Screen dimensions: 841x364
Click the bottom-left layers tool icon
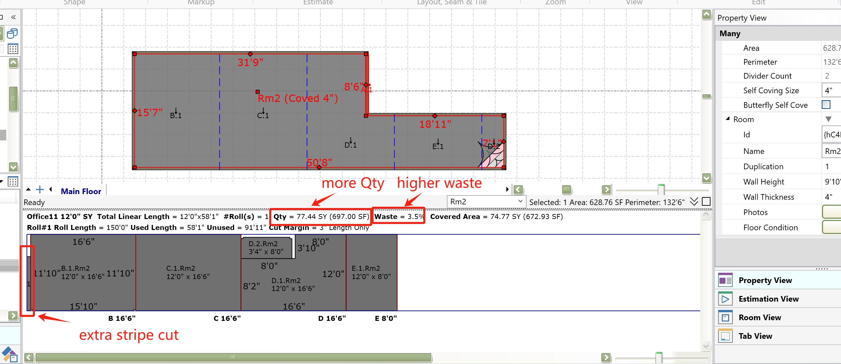point(9,355)
